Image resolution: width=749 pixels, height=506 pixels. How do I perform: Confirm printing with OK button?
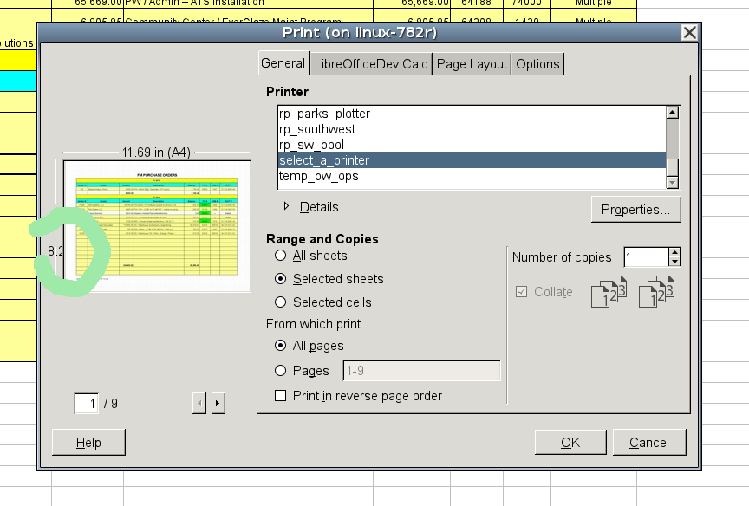570,443
